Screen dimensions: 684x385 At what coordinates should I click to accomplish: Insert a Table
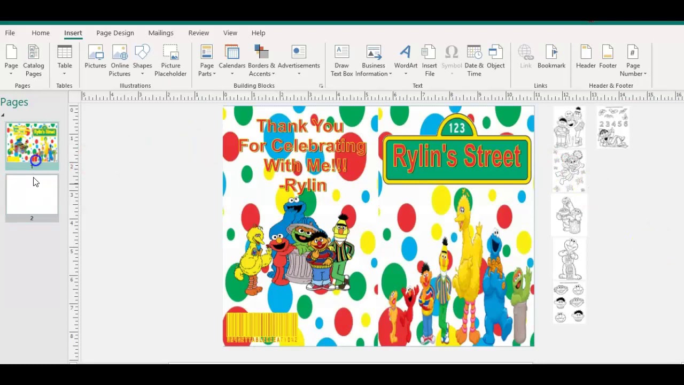(x=65, y=60)
